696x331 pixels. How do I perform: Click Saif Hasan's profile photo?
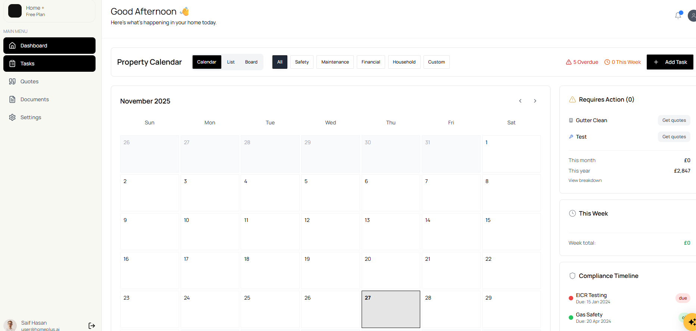point(10,325)
